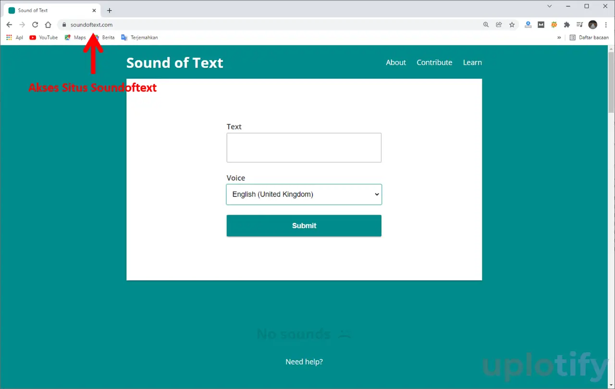Open the dark M extension icon
615x389 pixels.
pos(541,24)
